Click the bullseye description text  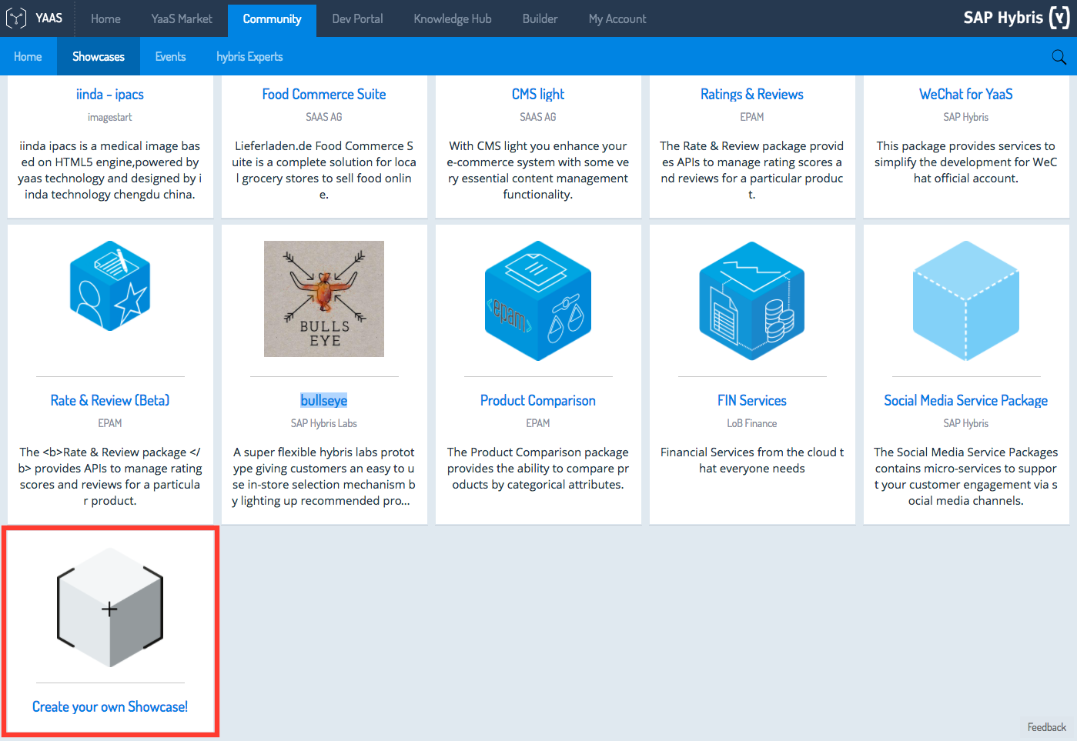(x=324, y=476)
